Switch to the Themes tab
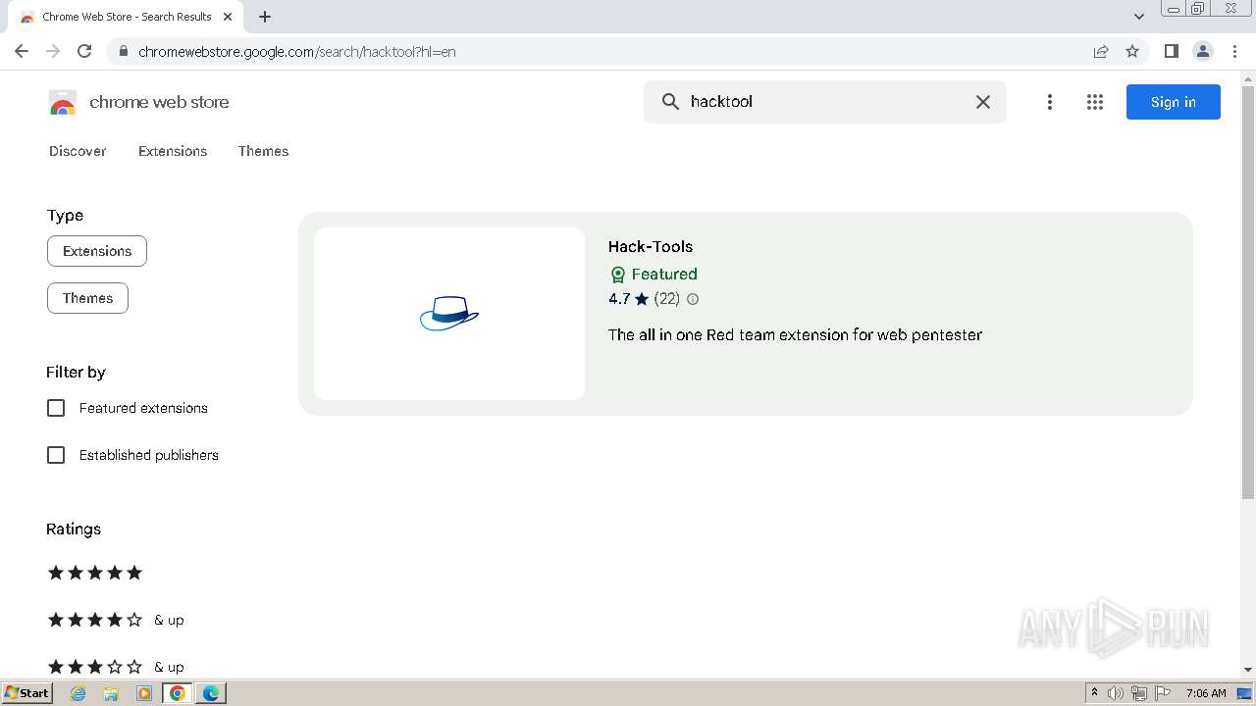The width and height of the screenshot is (1256, 706). [263, 151]
